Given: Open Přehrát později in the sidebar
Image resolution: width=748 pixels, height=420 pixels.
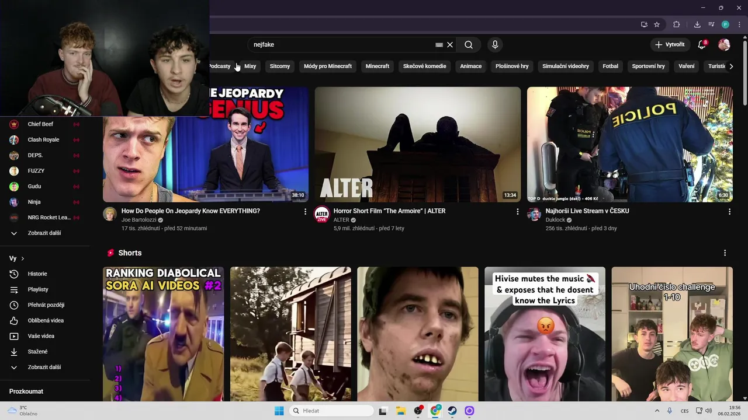Looking at the screenshot, I should [45, 305].
